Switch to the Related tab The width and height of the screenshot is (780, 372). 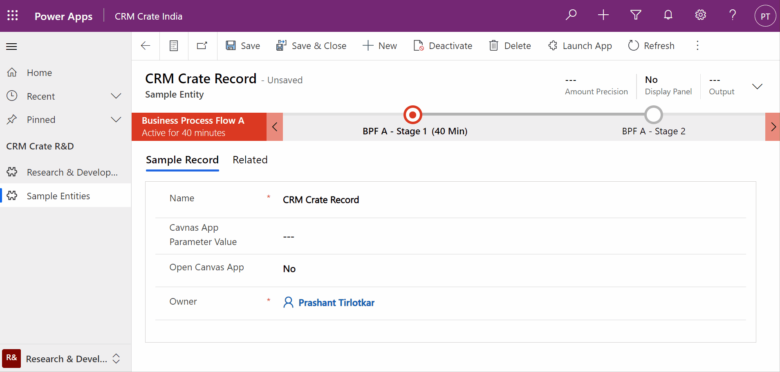tap(250, 160)
